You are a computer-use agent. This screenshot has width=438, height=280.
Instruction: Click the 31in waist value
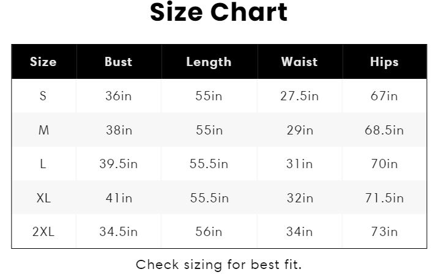pos(299,164)
